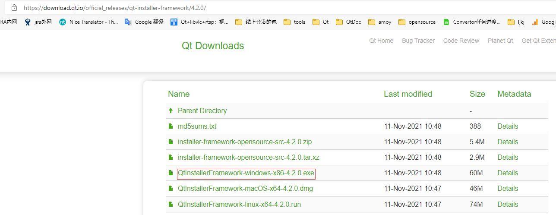Open the tools bookmark folder
This screenshot has height=215, width=556.
294,22
